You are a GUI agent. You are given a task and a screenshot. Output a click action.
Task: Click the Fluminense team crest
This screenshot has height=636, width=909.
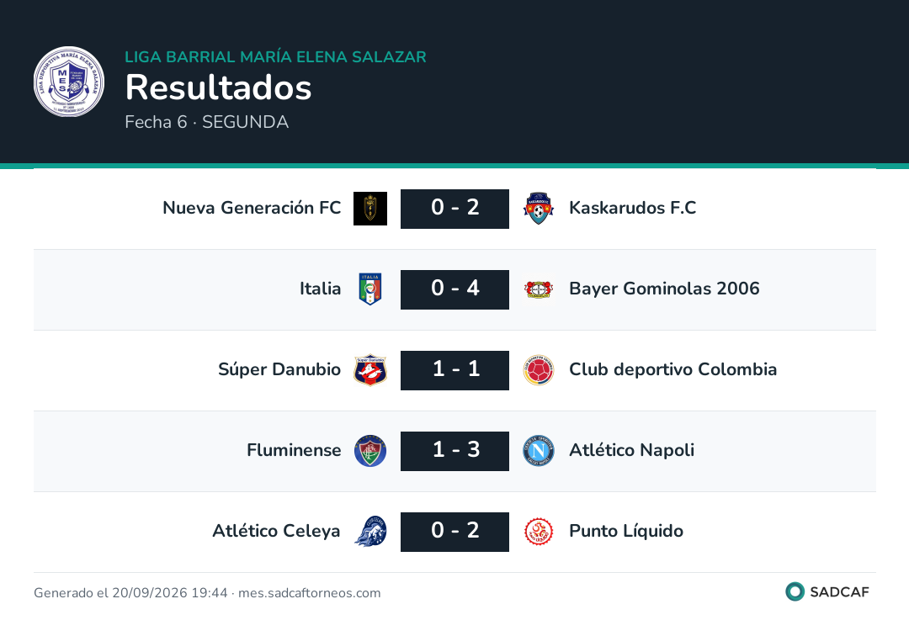(370, 451)
